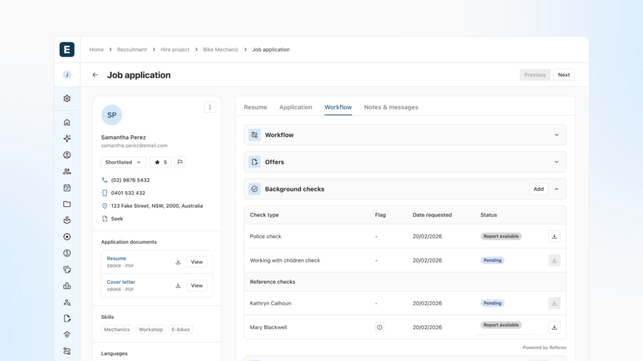The image size is (643, 361).
Task: Click the Working with children check row
Action: pos(405,260)
